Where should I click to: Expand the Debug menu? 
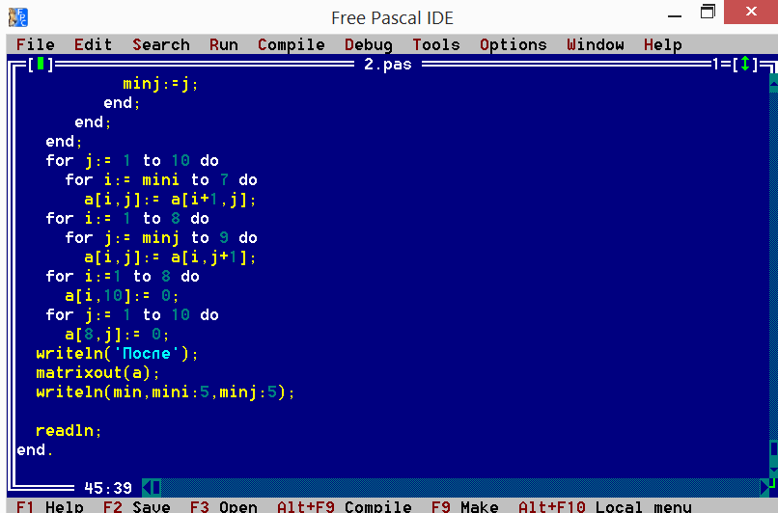368,44
